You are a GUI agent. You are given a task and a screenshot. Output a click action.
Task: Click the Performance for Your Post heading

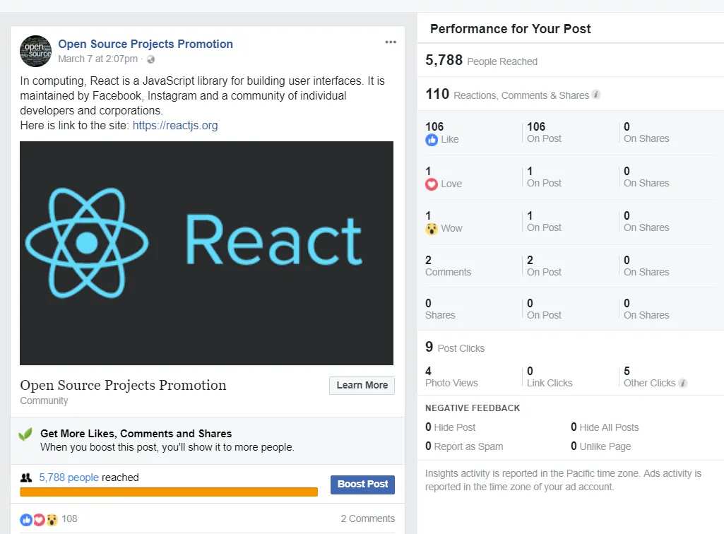pyautogui.click(x=510, y=29)
